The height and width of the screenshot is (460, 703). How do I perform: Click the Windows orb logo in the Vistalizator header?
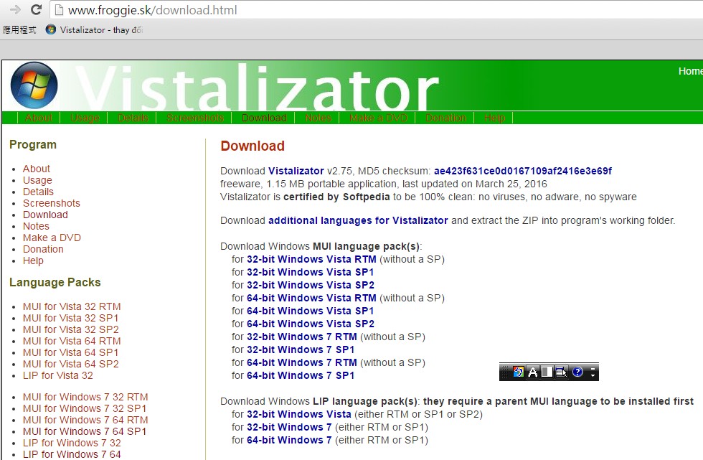click(34, 85)
